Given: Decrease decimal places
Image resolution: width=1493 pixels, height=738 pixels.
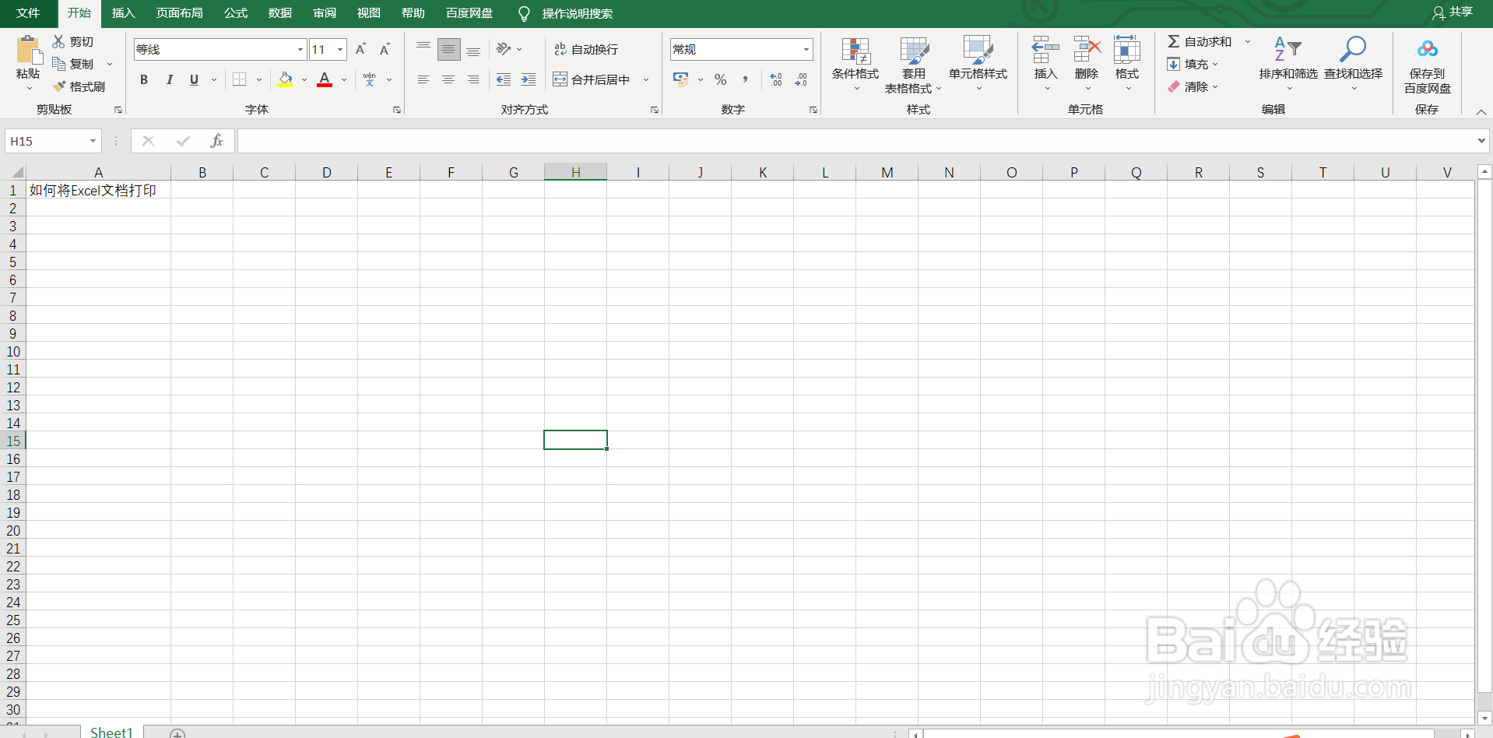Looking at the screenshot, I should coord(801,79).
